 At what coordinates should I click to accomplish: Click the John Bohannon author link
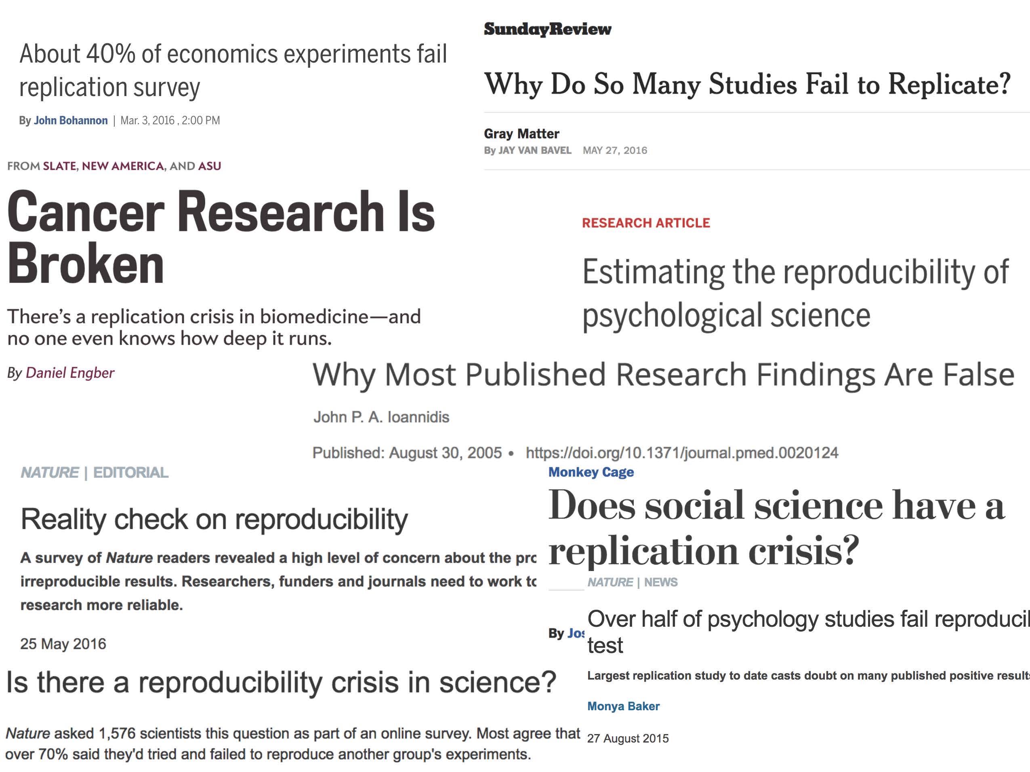pyautogui.click(x=71, y=121)
